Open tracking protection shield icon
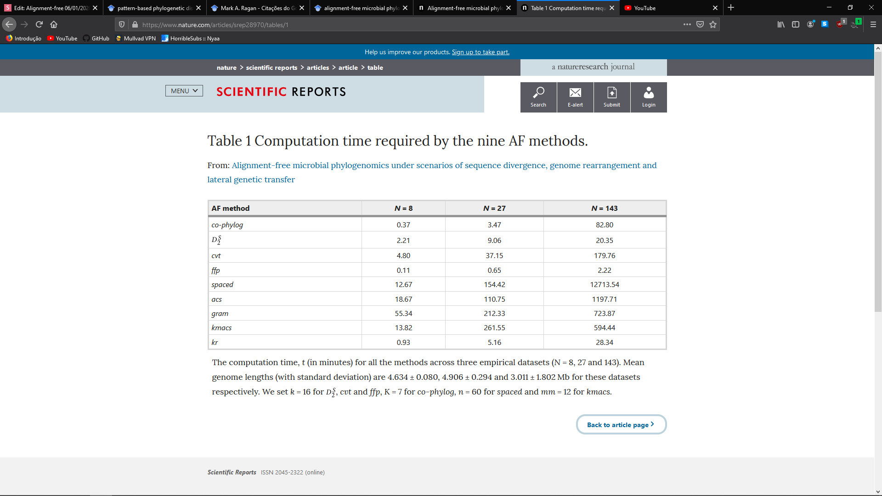 (x=122, y=24)
